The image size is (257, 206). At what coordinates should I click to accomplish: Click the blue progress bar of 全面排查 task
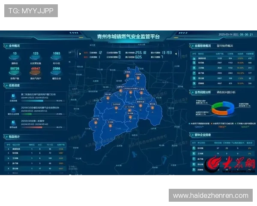tap(32, 101)
